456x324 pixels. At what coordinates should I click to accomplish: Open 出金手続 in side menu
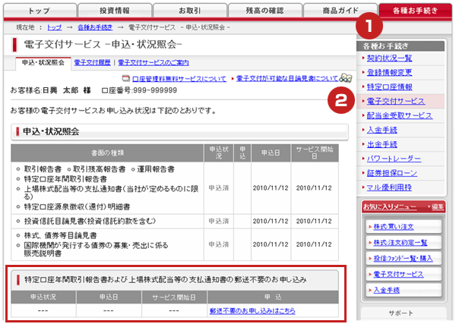pos(382,144)
